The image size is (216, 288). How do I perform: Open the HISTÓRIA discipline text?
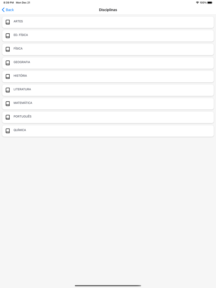pyautogui.click(x=20, y=76)
